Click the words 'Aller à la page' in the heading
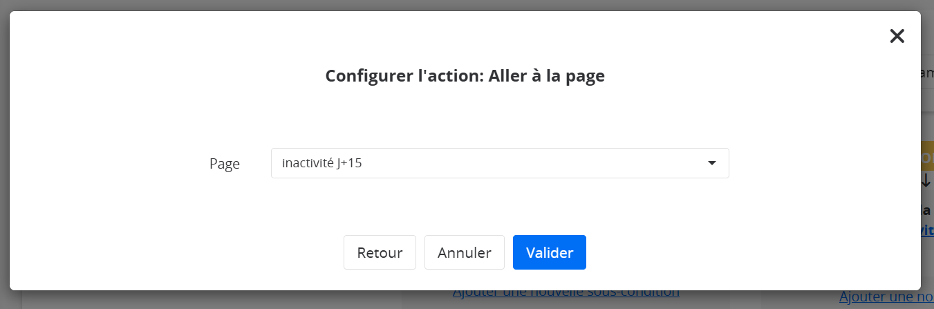 (x=546, y=76)
